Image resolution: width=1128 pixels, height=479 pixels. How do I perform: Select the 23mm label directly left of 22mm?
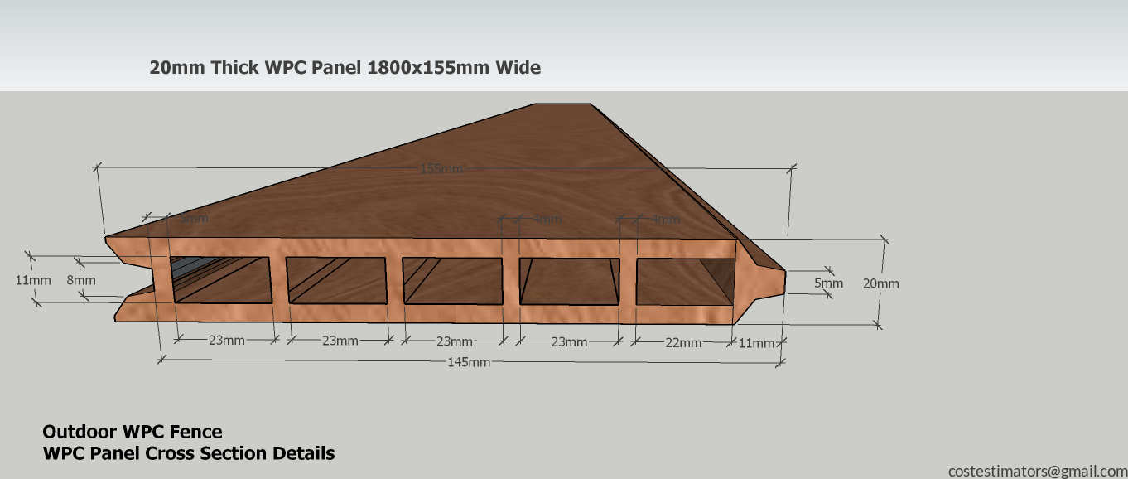[x=570, y=341]
